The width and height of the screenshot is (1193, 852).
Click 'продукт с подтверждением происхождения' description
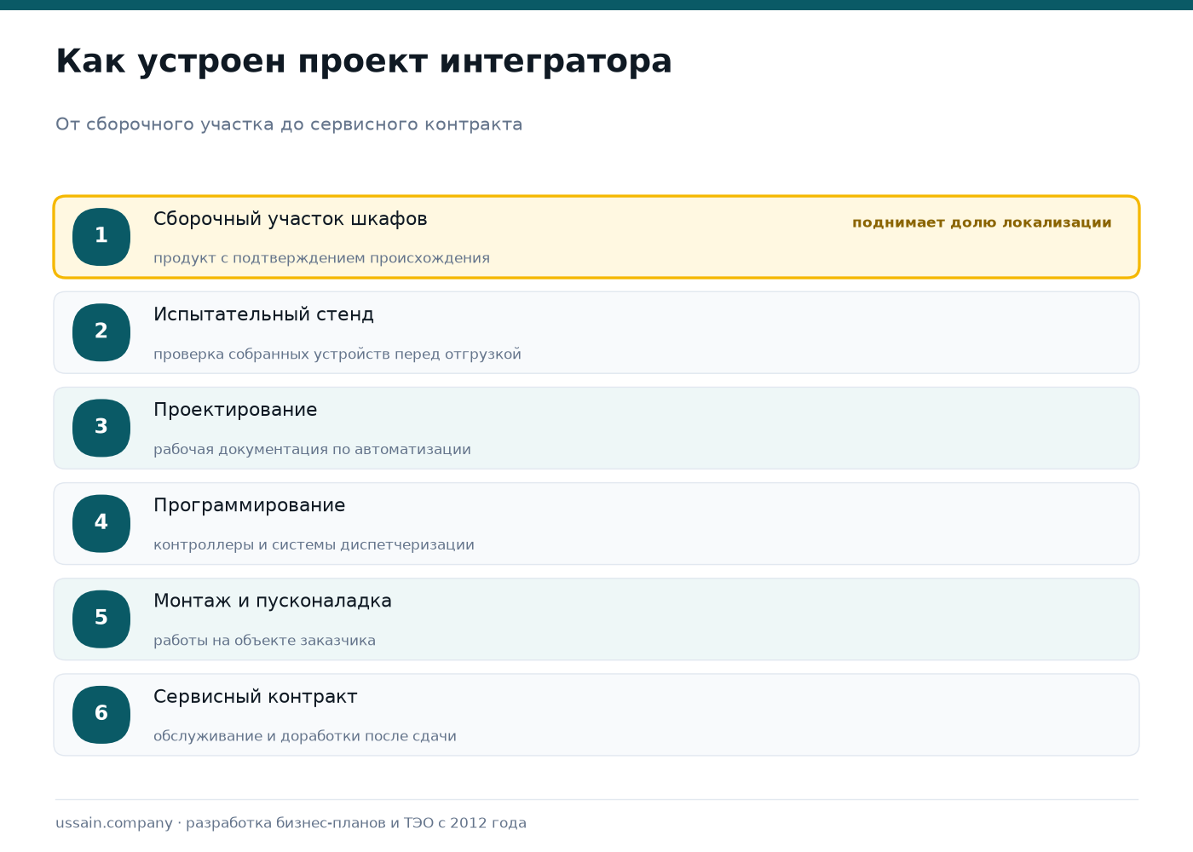coord(321,258)
